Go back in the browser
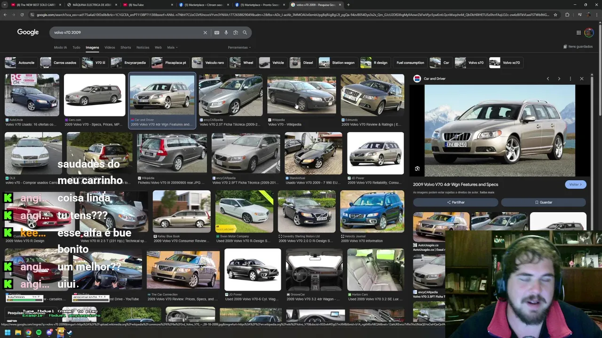602x338 pixels. pyautogui.click(x=5, y=15)
